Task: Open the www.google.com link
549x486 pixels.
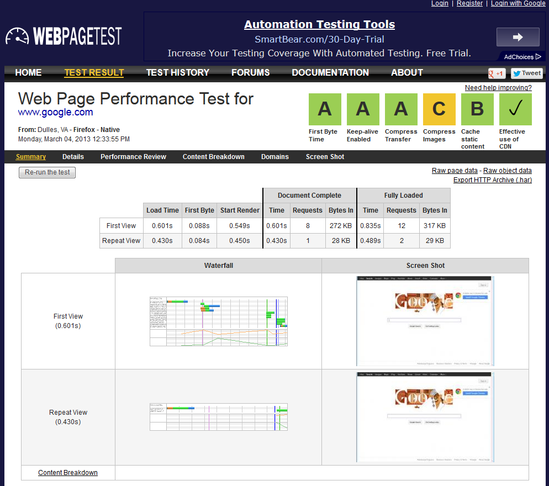Action: click(55, 113)
